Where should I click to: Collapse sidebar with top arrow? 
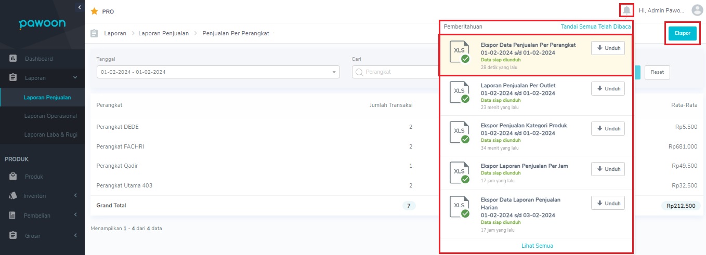click(x=80, y=7)
